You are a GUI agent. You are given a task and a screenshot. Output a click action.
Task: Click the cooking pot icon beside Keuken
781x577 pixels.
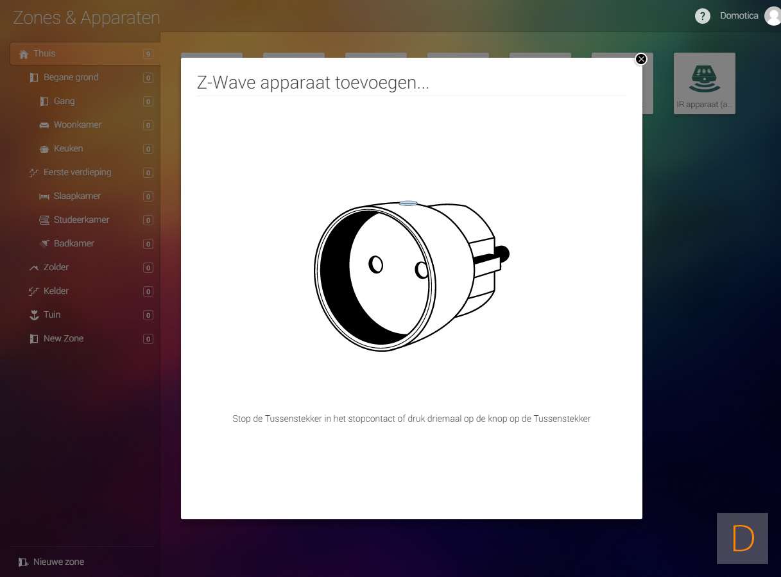pos(44,149)
